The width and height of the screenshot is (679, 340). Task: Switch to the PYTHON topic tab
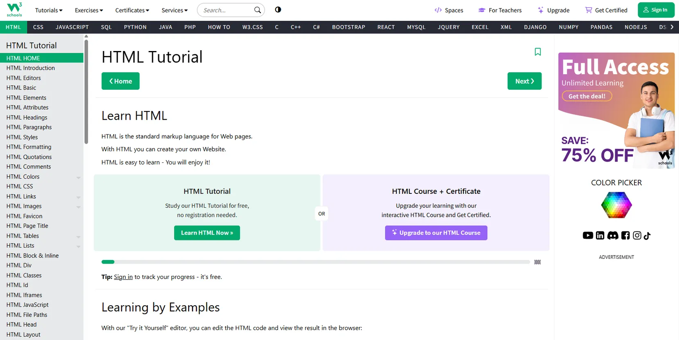tap(135, 27)
